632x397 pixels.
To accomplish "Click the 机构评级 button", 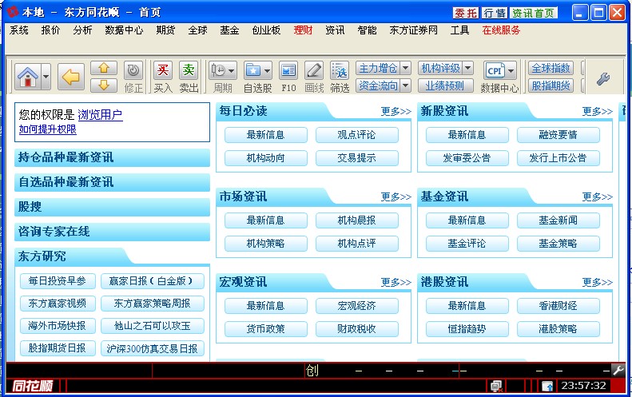I will (x=440, y=69).
